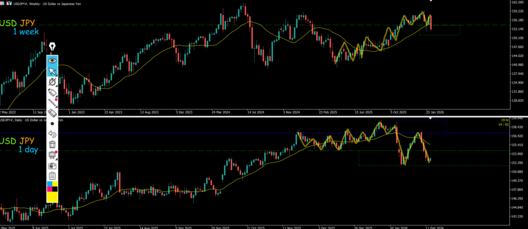This screenshot has width=528, height=229.
Task: Open the clipboard notes icon
Action: click(x=52, y=176)
